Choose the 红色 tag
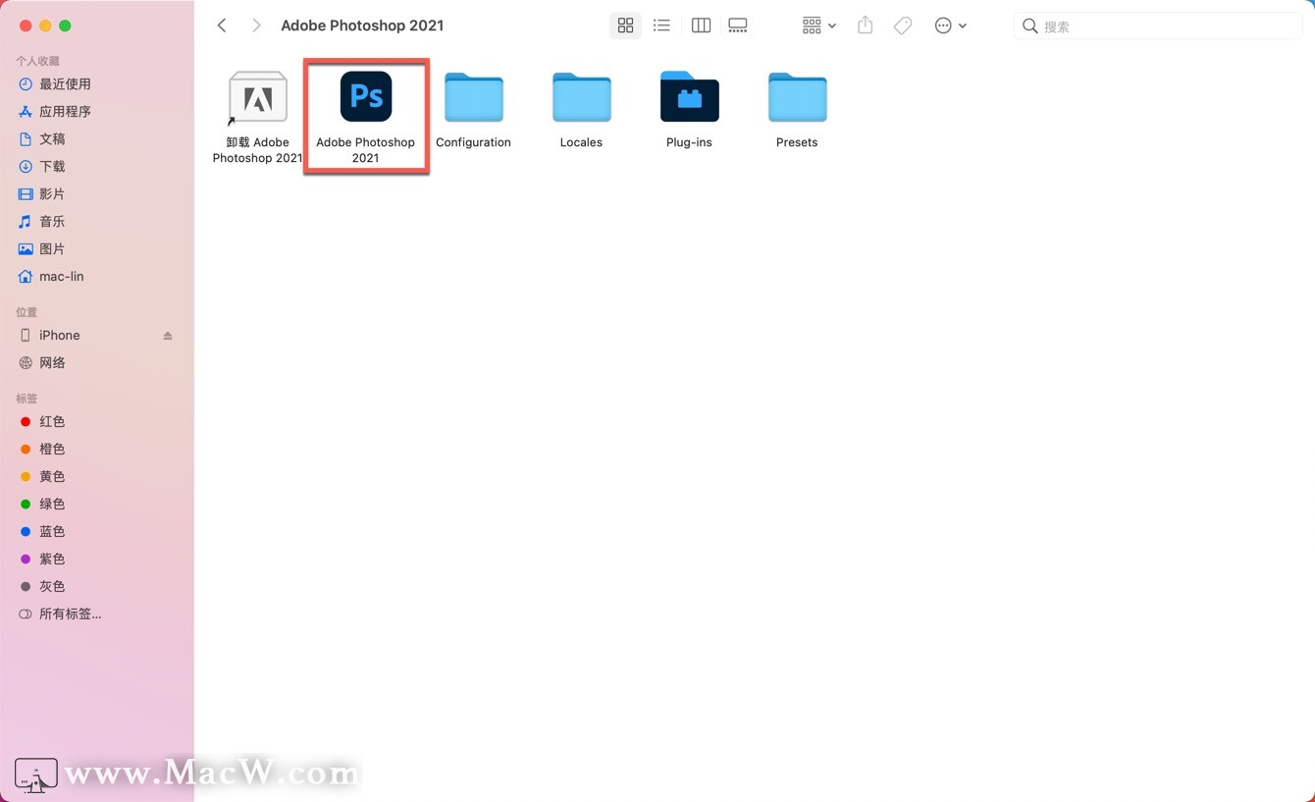 click(52, 422)
